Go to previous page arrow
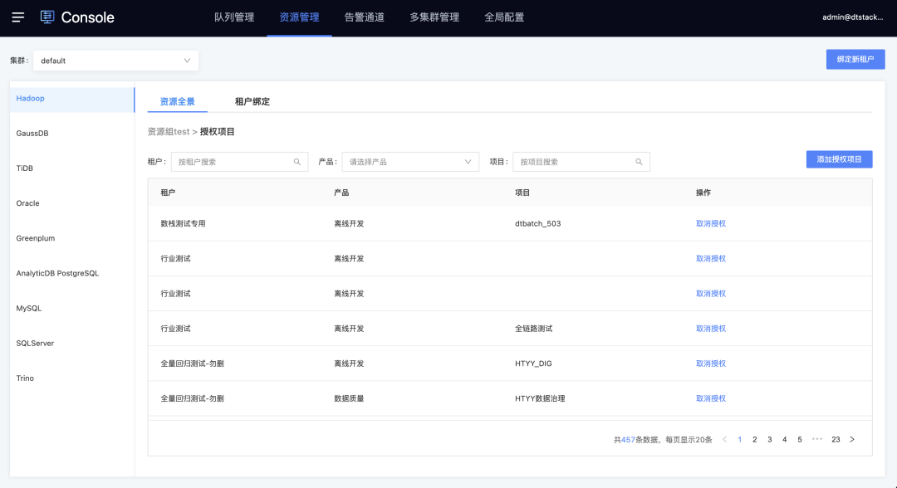Screen dimensions: 897x488 (725, 439)
